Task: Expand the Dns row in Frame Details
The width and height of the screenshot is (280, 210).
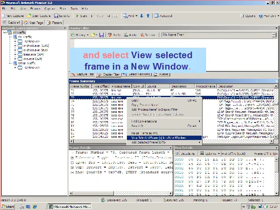Action: [72, 172]
